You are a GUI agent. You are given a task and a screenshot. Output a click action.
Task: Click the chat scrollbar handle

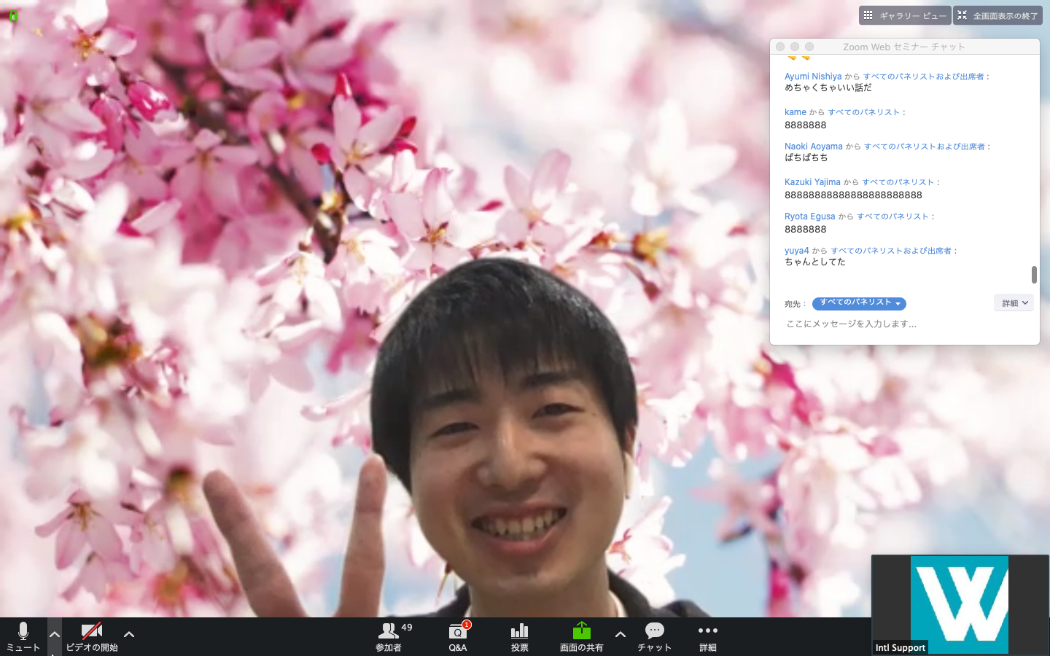click(x=1034, y=275)
